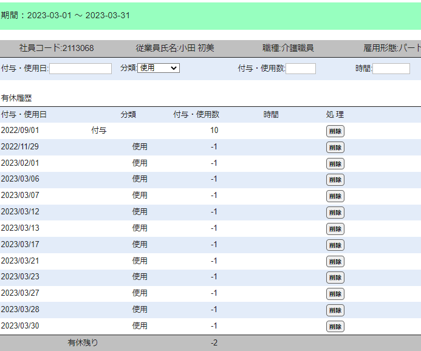421x351 pixels.
Task: Remove the 2023/03/07 leave record
Action: 335,196
